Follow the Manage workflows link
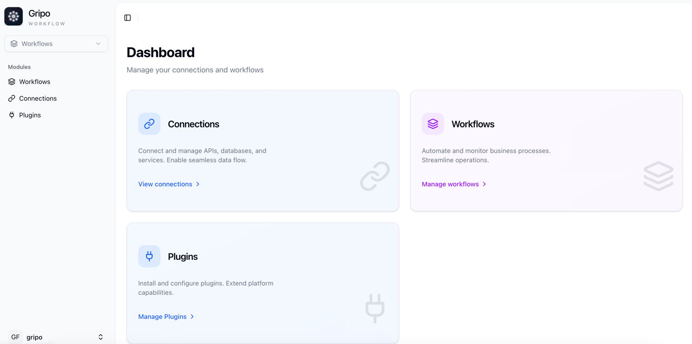The height and width of the screenshot is (344, 692). pyautogui.click(x=450, y=184)
